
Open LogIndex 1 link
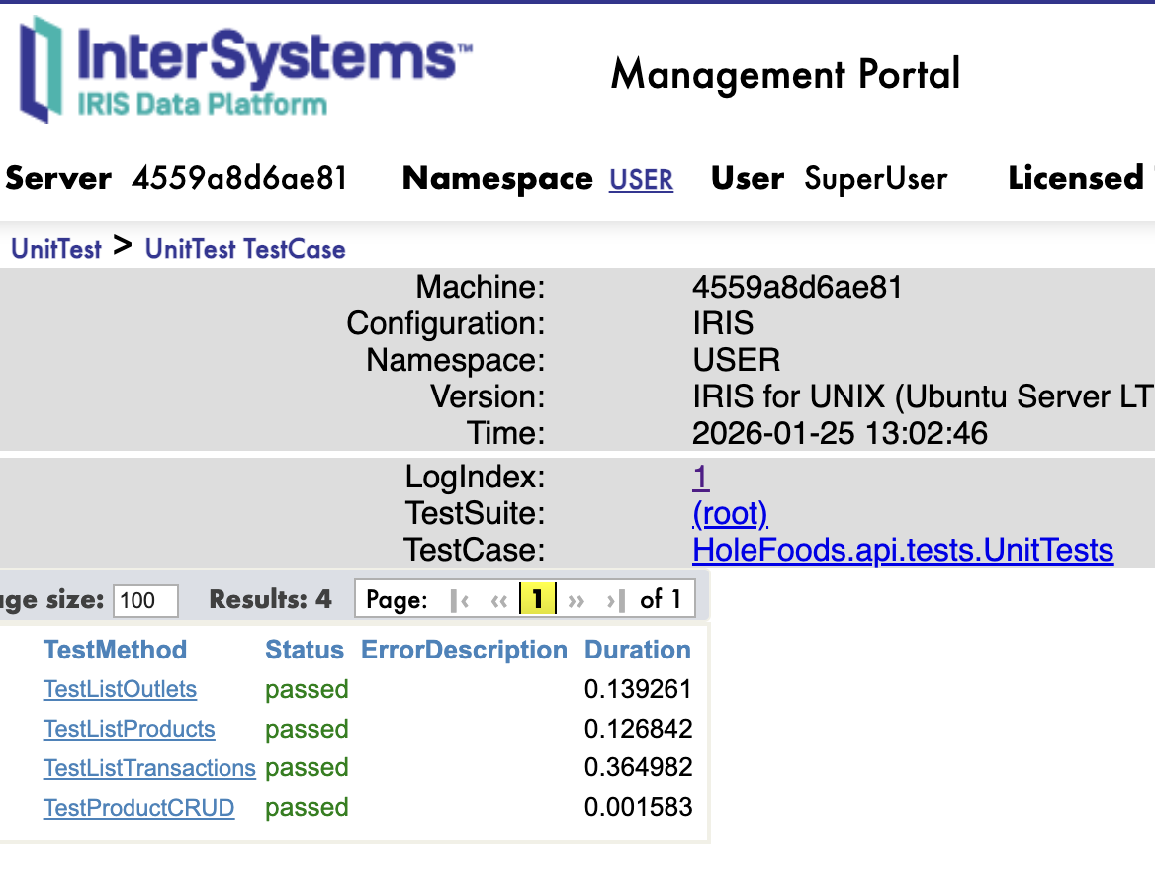click(x=700, y=478)
